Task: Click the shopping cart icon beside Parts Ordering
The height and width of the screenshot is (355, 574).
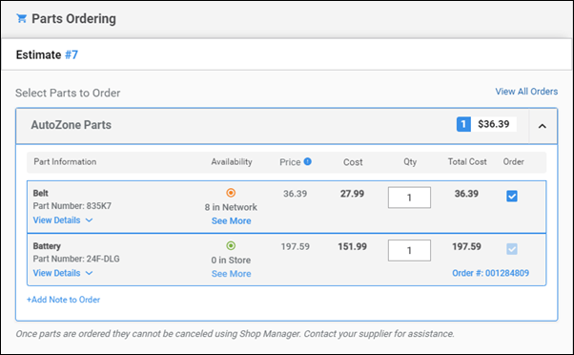Action: (22, 18)
